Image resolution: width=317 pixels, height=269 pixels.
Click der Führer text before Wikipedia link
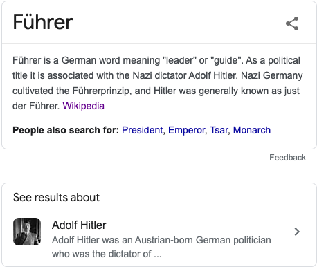click(x=36, y=106)
